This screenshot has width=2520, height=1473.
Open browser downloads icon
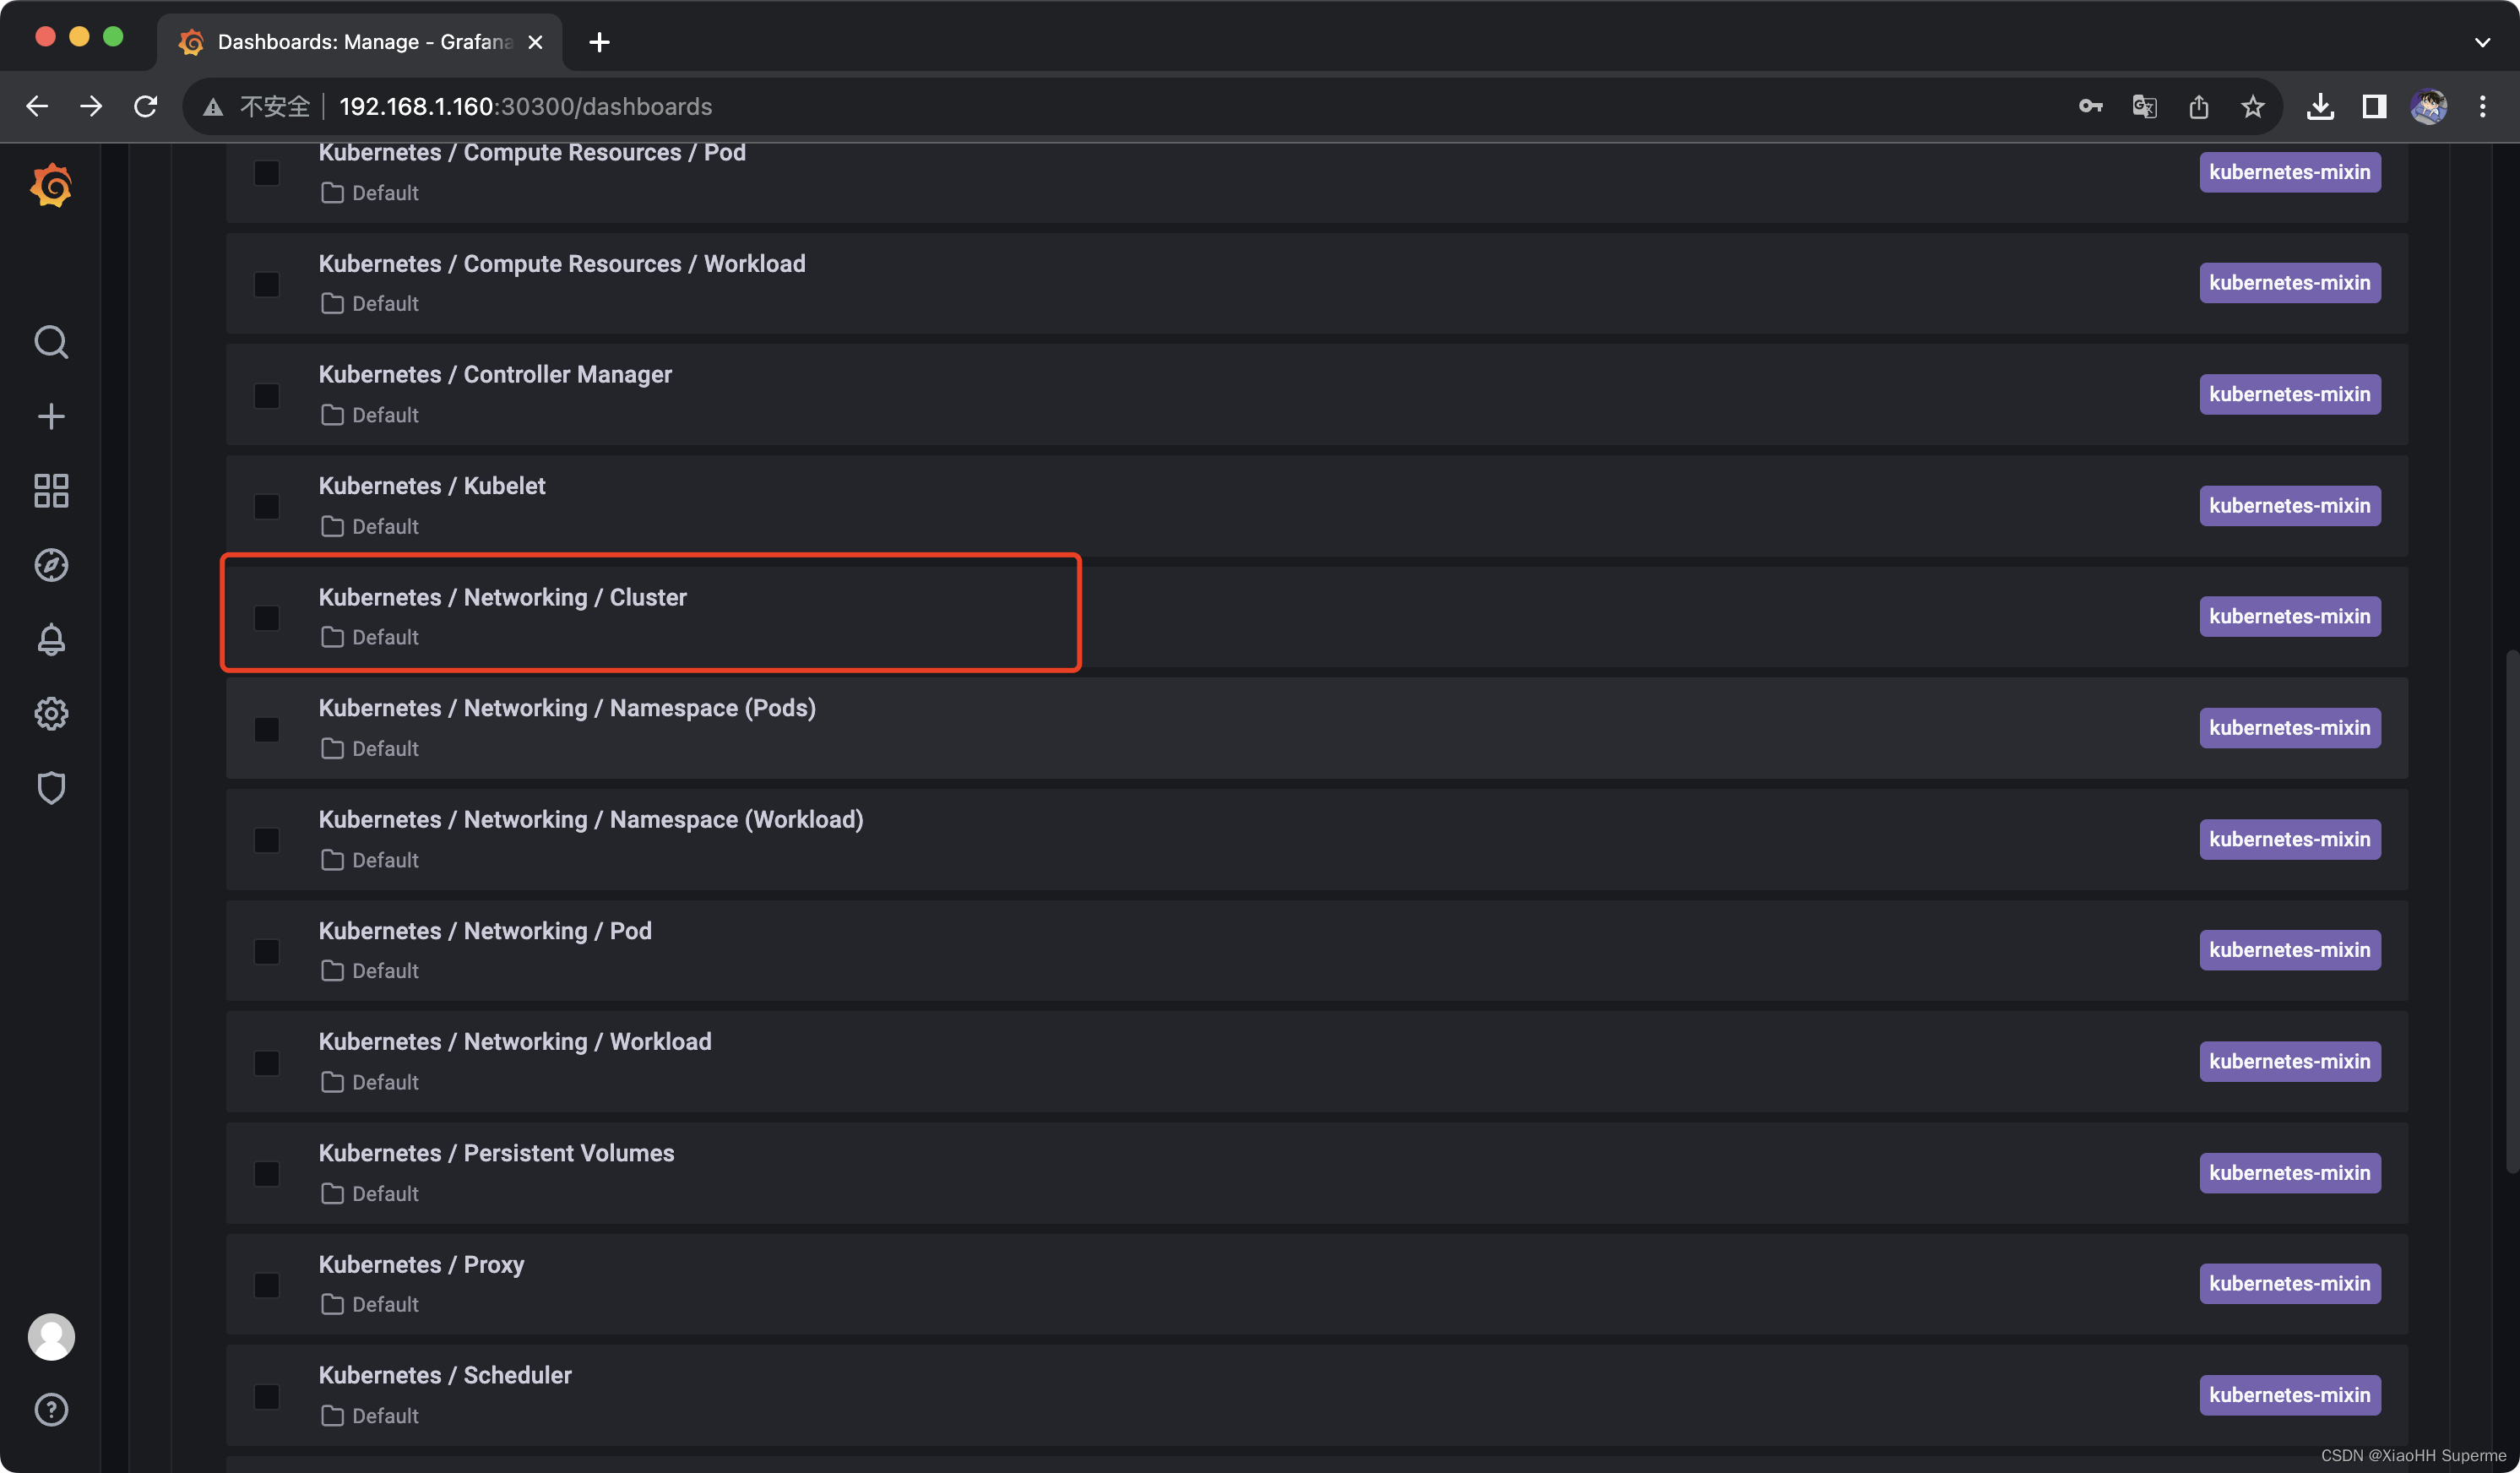(x=2320, y=106)
